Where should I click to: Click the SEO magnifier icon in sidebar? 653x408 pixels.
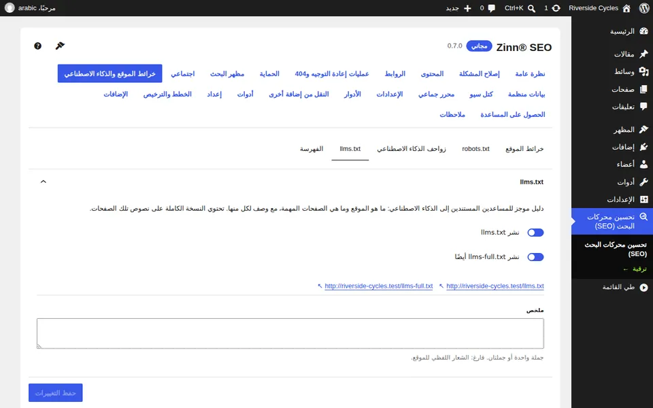[644, 217]
